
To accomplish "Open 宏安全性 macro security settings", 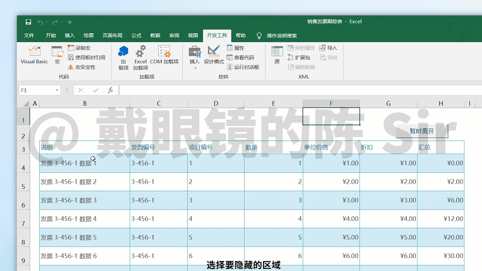I will tap(82, 67).
